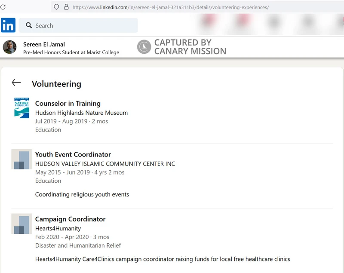Click the browser reload icon

[3, 7]
